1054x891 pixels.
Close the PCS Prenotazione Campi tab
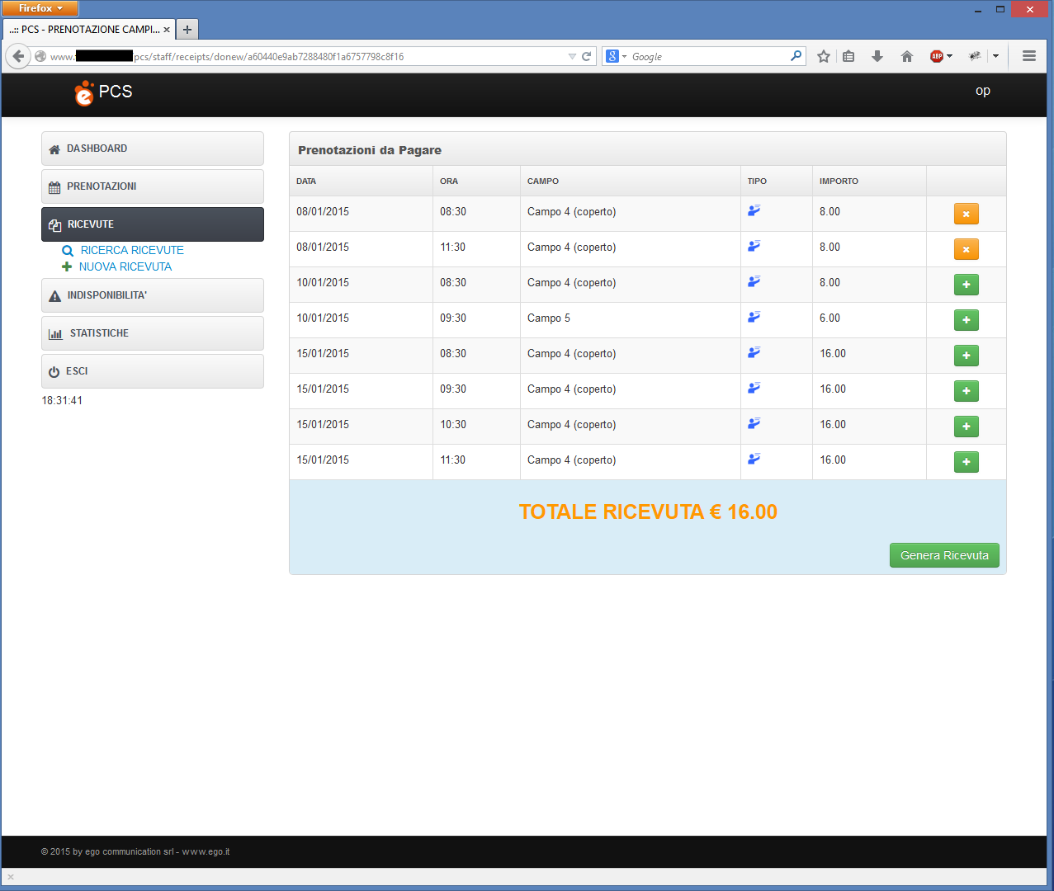pyautogui.click(x=167, y=30)
